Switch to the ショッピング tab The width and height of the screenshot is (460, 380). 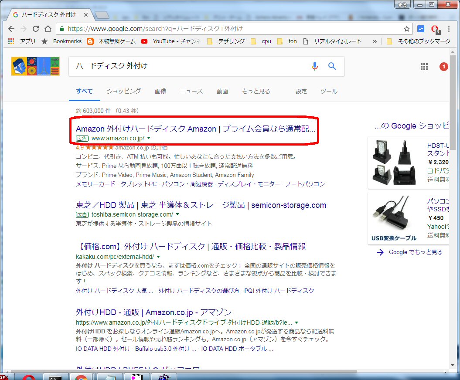tap(124, 91)
